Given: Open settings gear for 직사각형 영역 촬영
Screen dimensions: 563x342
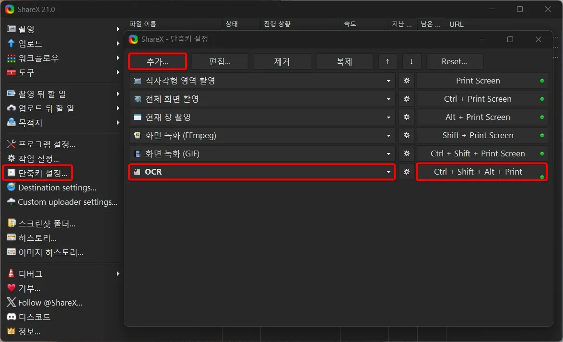Looking at the screenshot, I should coord(407,81).
